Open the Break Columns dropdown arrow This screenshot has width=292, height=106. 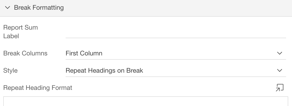coord(280,53)
